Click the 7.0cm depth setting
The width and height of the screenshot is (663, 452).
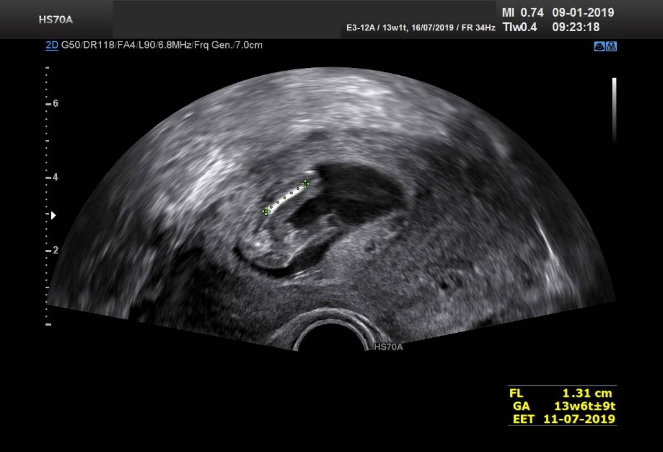pos(250,45)
